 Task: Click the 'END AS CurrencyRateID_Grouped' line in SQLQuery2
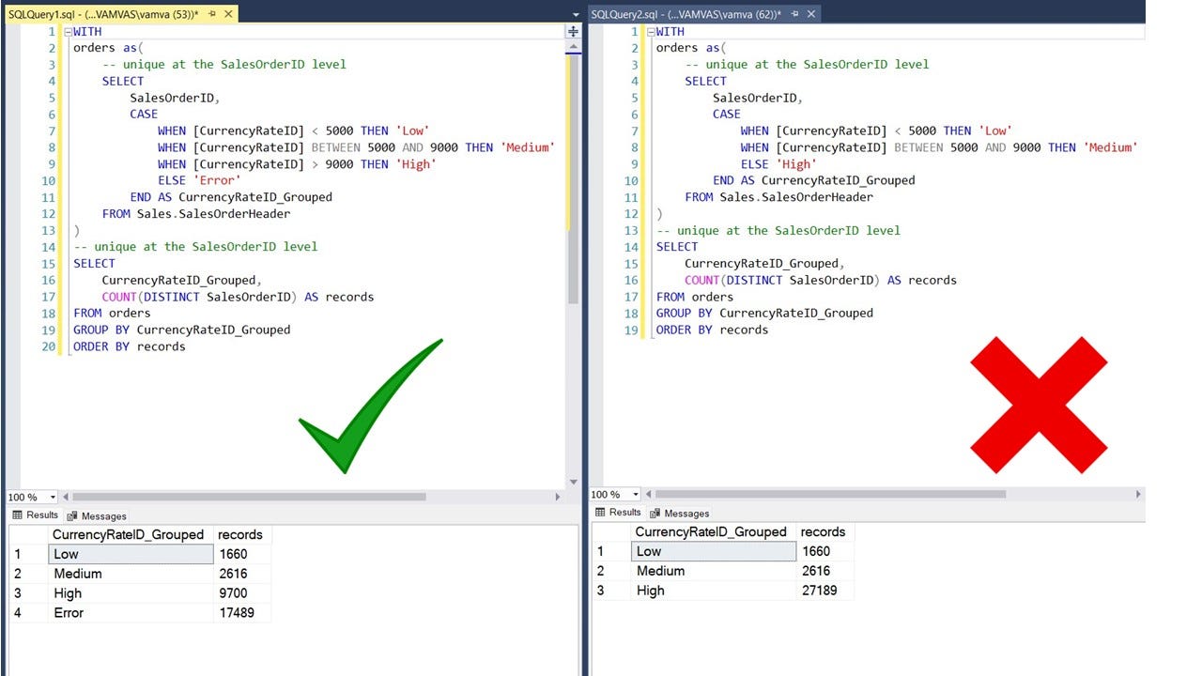(x=814, y=180)
